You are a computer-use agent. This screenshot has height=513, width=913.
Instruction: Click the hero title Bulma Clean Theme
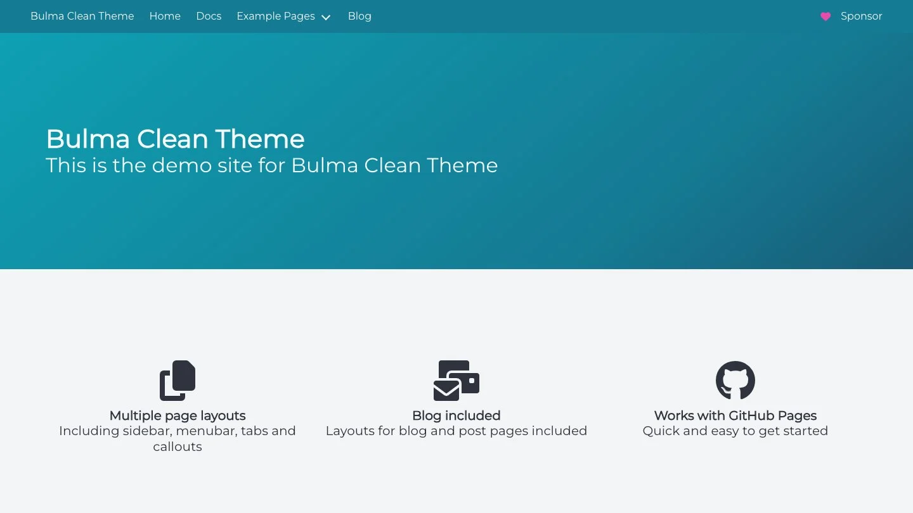[x=175, y=139]
